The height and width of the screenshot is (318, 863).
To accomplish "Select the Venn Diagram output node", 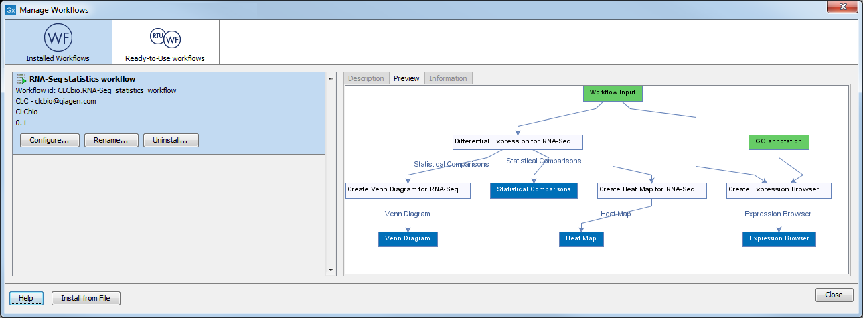I will [x=408, y=239].
